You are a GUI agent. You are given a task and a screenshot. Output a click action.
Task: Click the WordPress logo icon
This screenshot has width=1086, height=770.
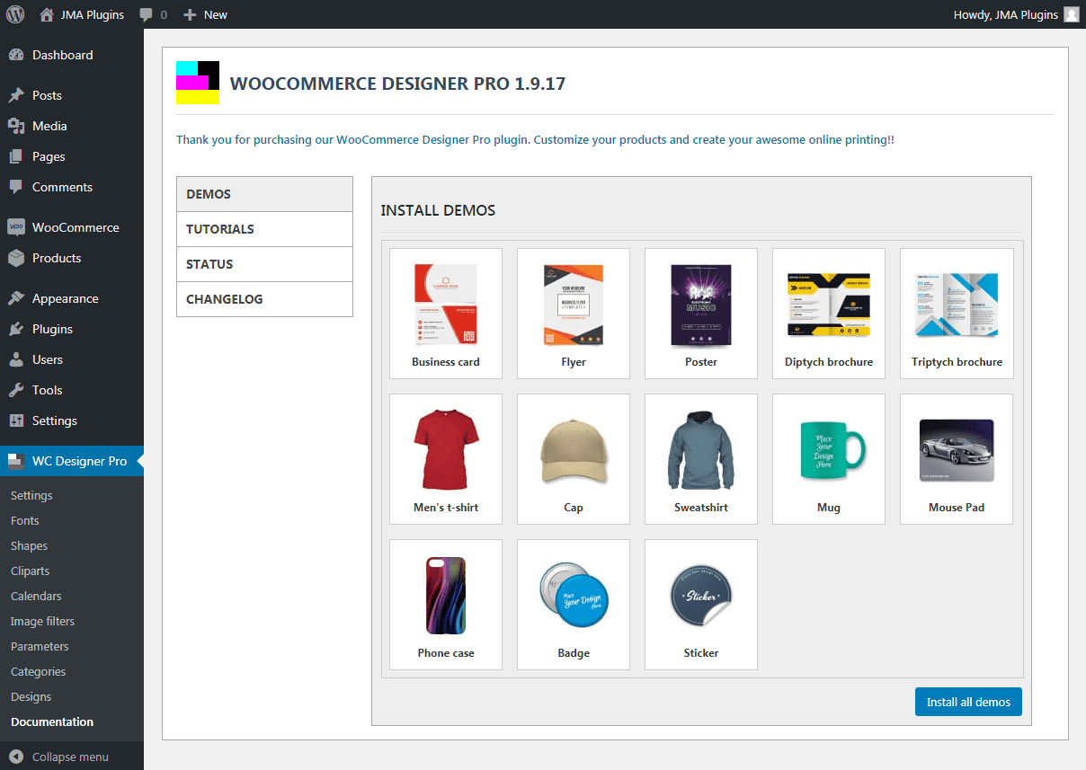(x=14, y=14)
